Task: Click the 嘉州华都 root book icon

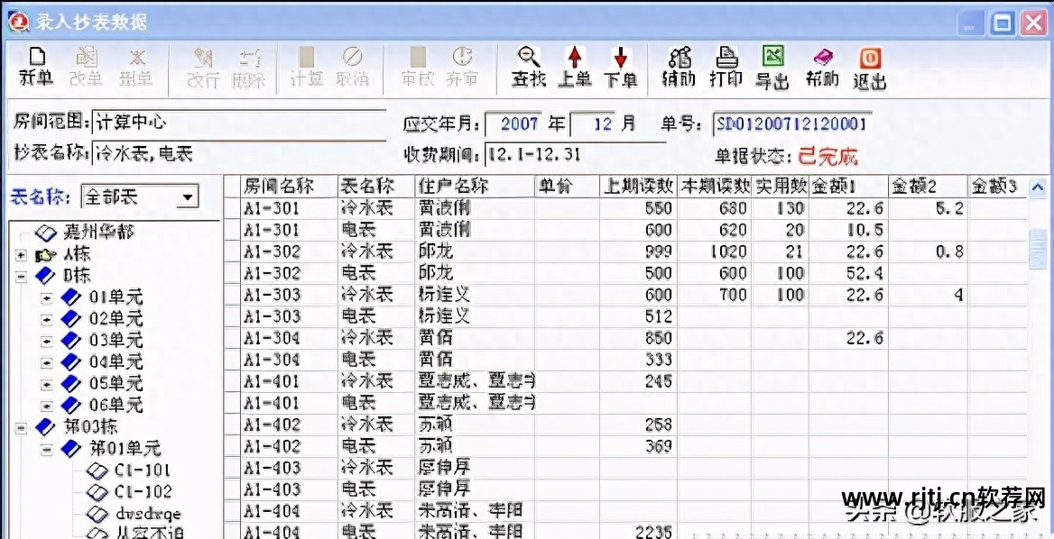Action: tap(46, 233)
